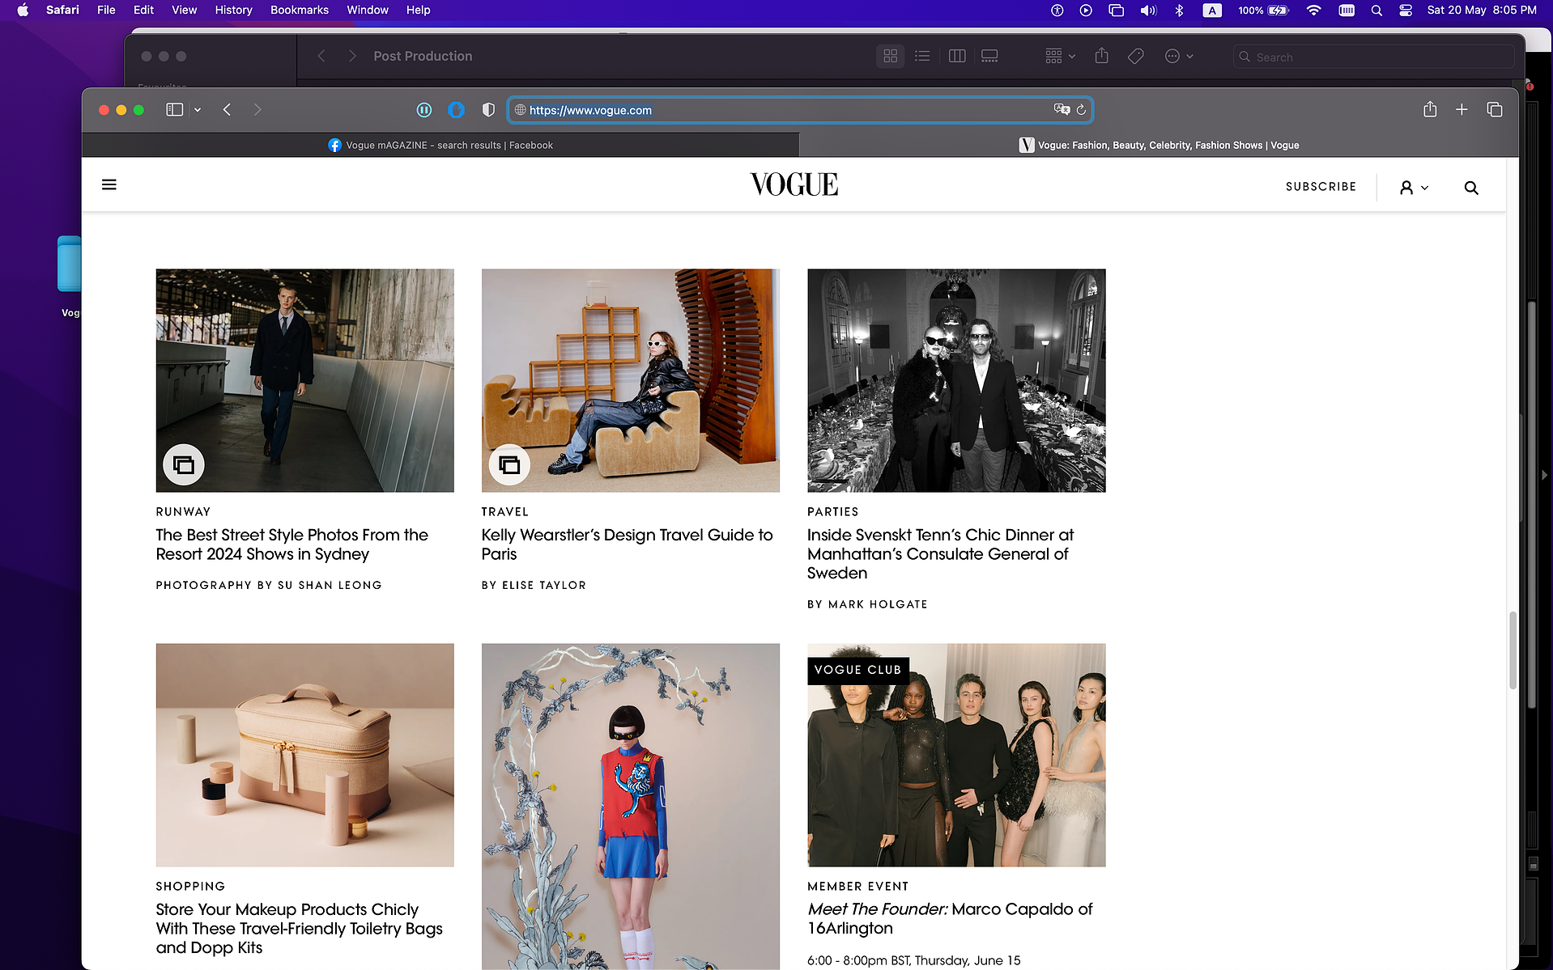Image resolution: width=1553 pixels, height=970 pixels.
Task: Expand the Safari sidebar dropdown arrow
Action: click(x=198, y=110)
